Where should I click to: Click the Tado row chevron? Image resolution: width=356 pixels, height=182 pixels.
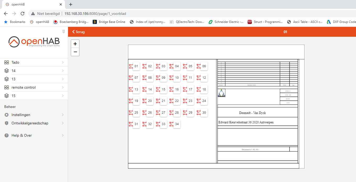pos(63,62)
